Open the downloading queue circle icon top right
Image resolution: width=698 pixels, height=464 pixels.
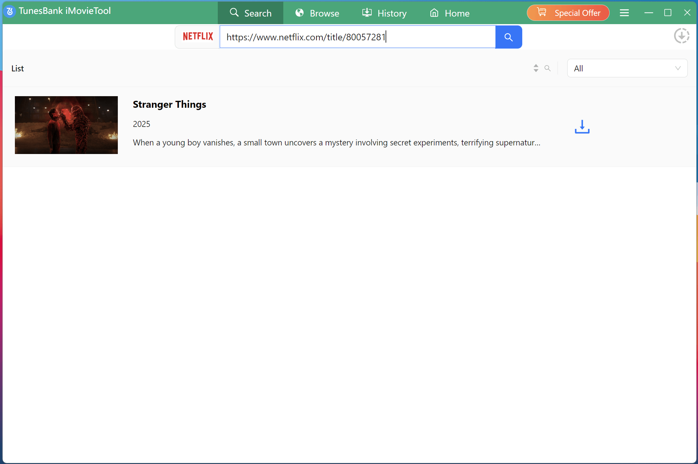coord(681,36)
